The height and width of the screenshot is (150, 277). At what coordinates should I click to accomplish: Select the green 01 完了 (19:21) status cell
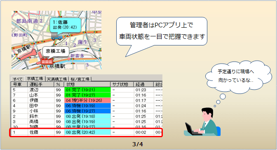click(87, 90)
